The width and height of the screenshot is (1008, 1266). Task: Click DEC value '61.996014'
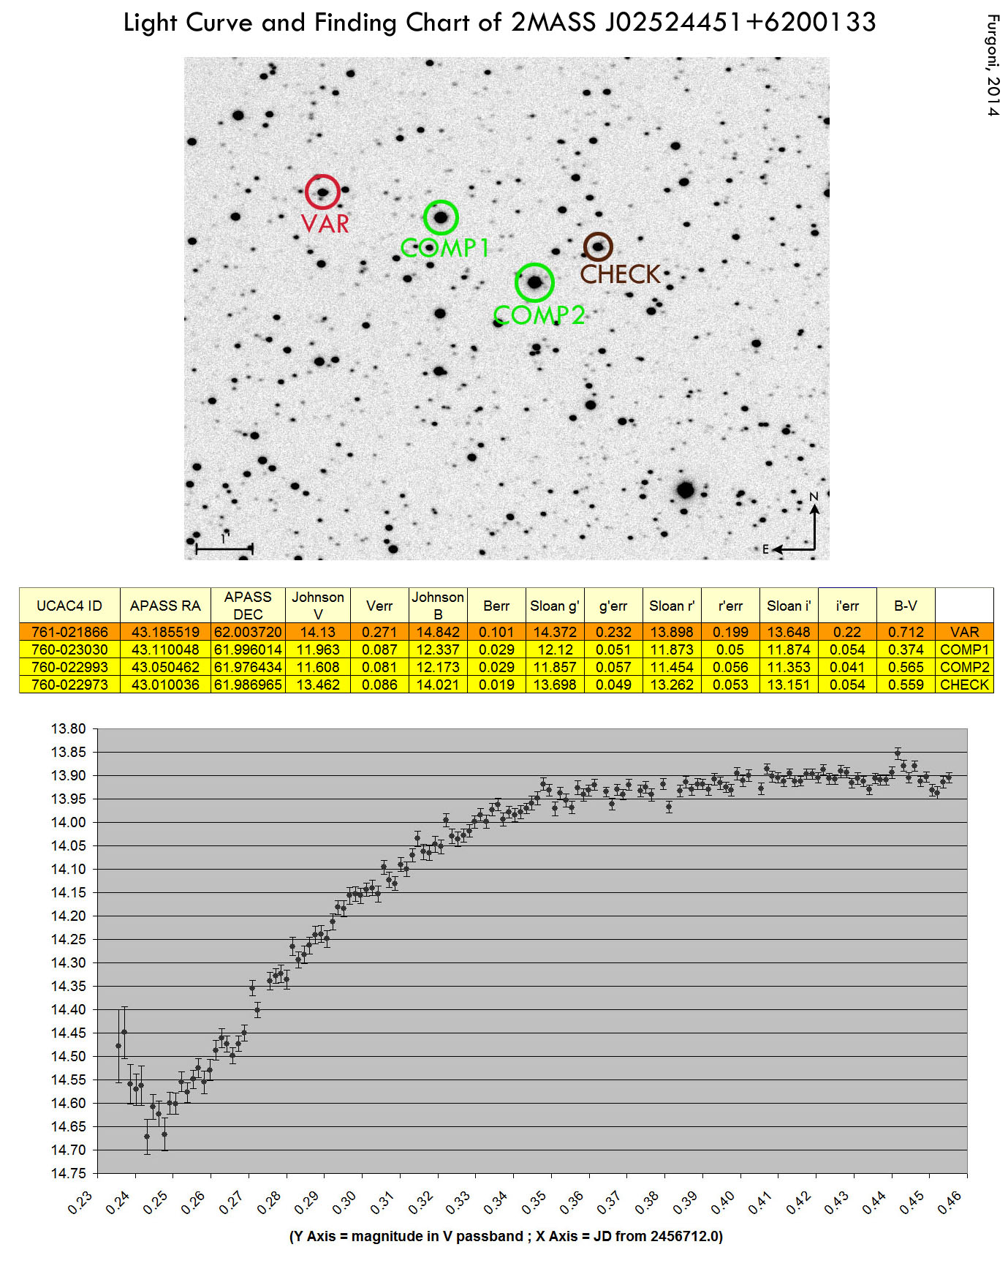pyautogui.click(x=248, y=649)
